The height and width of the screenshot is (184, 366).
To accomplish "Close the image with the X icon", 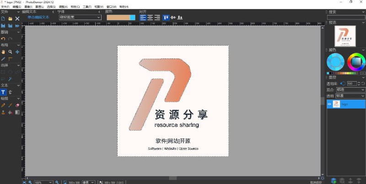I will click(x=17, y=19).
